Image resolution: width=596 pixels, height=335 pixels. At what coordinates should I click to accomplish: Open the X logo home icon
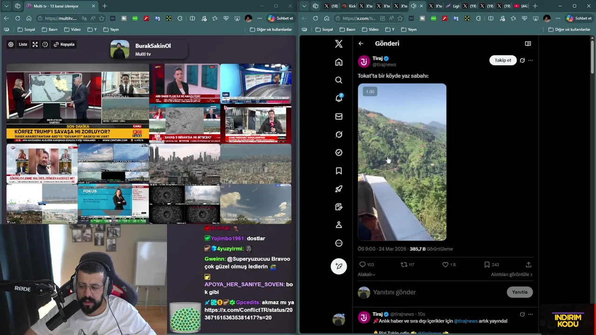tap(339, 44)
